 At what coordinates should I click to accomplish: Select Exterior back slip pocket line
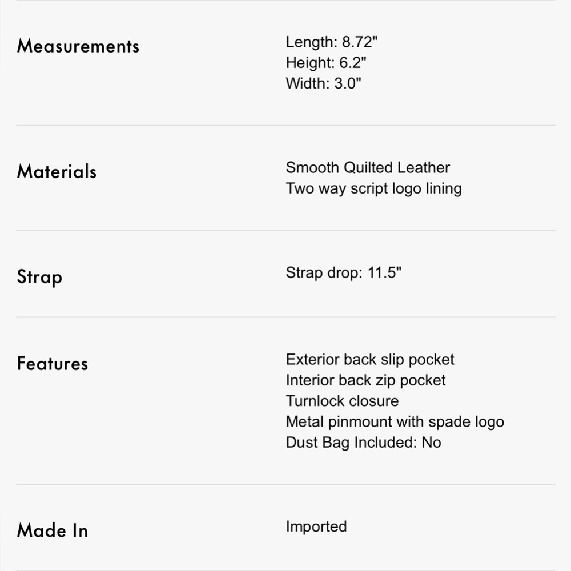click(x=370, y=360)
